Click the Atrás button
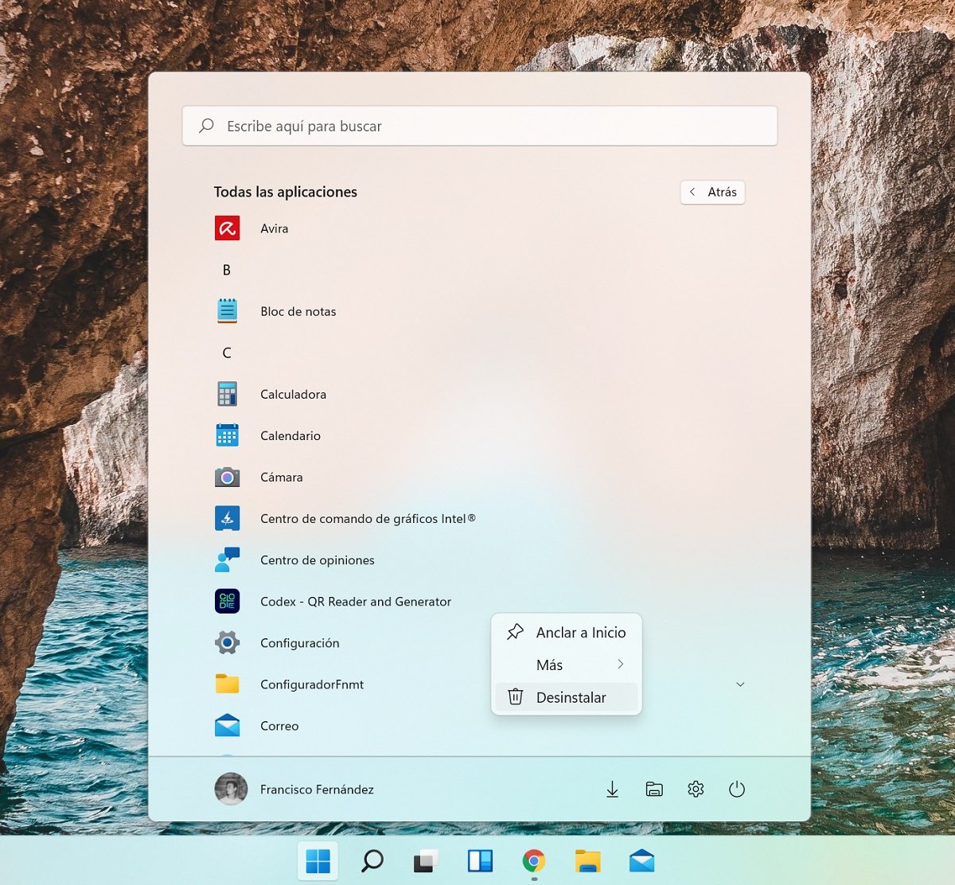This screenshot has height=885, width=955. pos(713,192)
